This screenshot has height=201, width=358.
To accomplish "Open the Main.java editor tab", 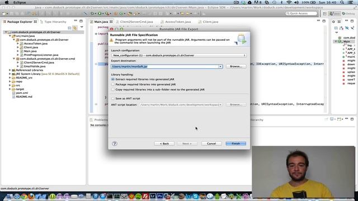I will pos(101,22).
